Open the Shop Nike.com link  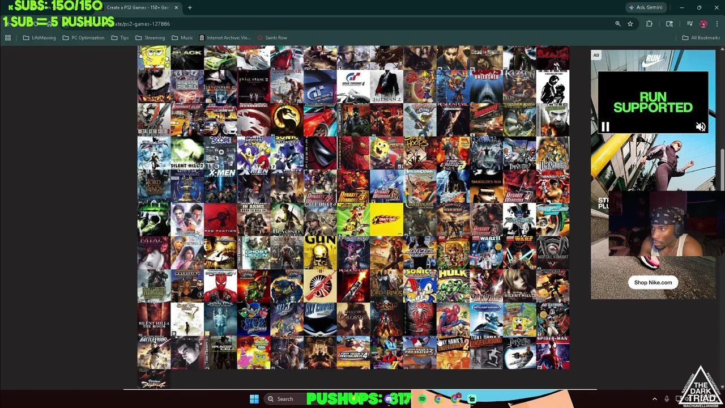653,282
